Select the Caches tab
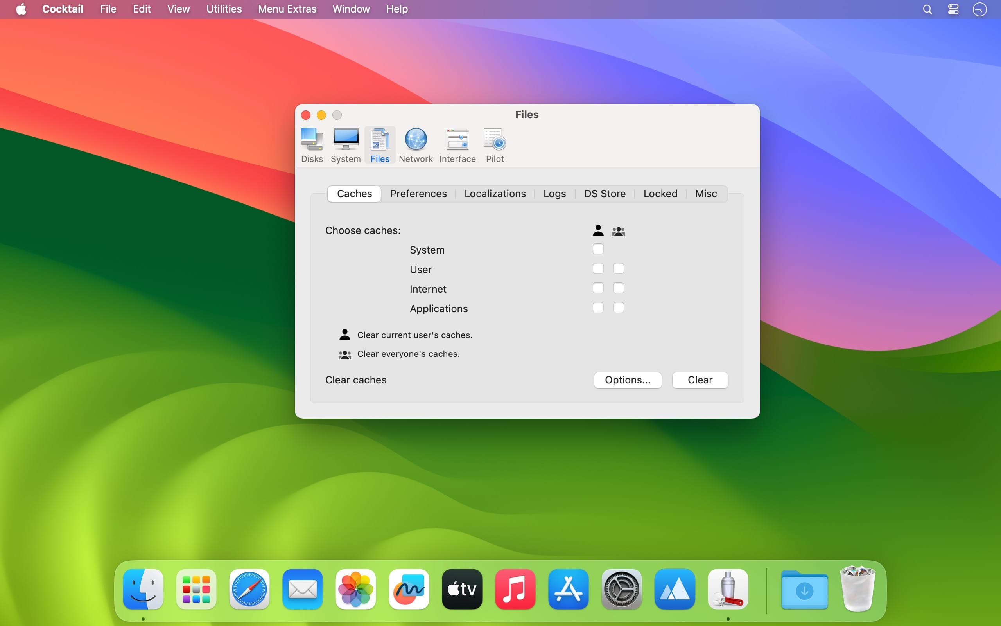 click(x=354, y=194)
